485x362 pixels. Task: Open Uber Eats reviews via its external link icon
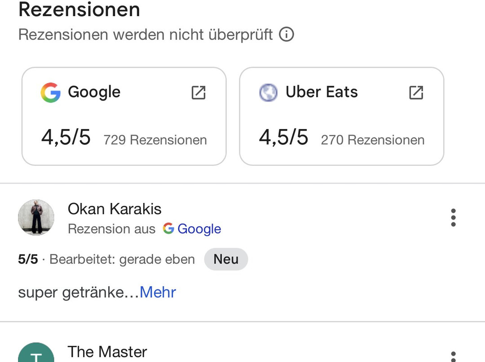416,93
